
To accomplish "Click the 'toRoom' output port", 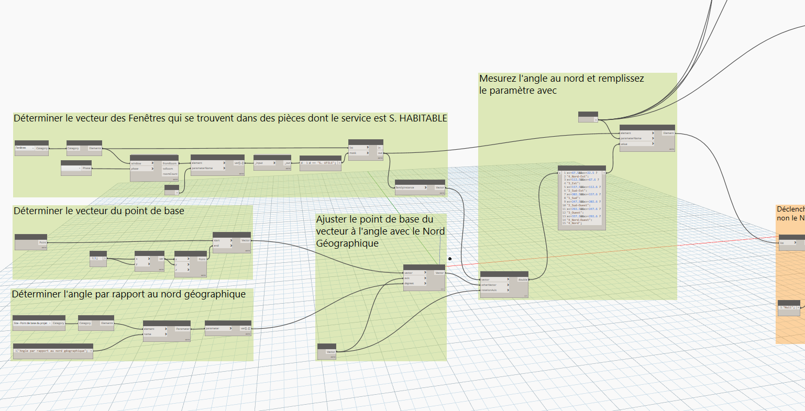I will (x=170, y=169).
